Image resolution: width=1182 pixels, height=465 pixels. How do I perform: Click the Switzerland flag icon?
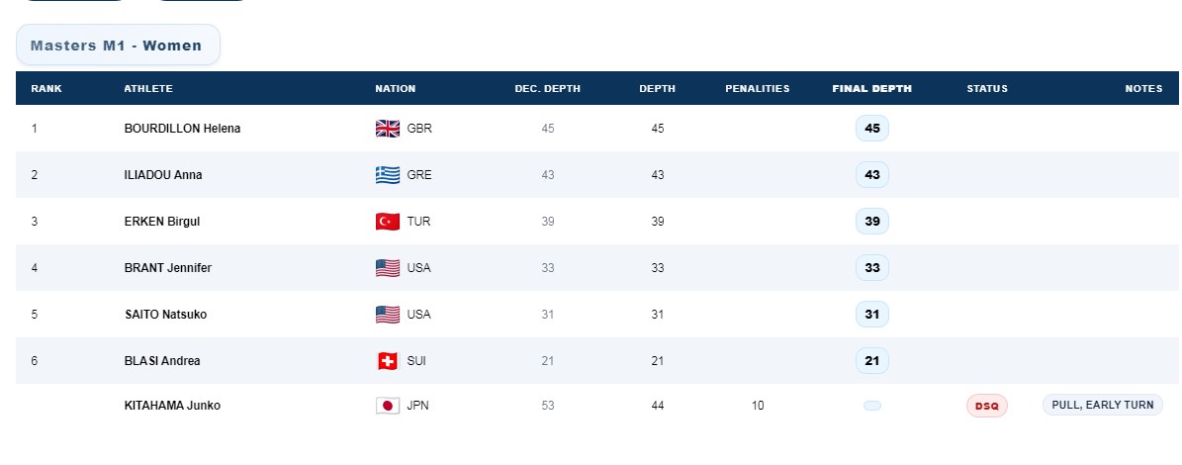tap(388, 361)
